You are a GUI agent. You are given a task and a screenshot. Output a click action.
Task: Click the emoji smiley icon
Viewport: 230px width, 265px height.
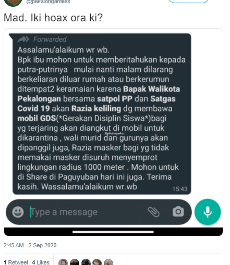tap(18, 212)
